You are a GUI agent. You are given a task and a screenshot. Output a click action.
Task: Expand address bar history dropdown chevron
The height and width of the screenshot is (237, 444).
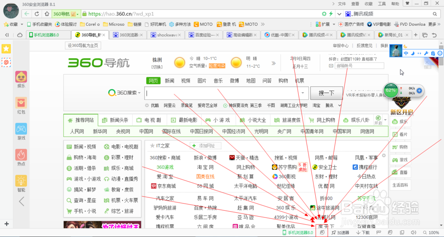(339, 14)
